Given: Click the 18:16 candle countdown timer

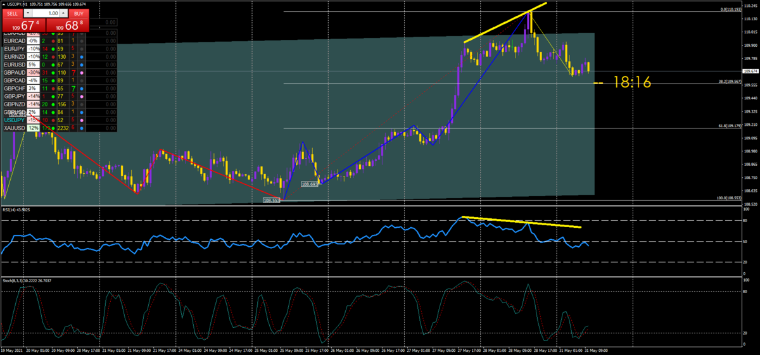Looking at the screenshot, I should [632, 82].
